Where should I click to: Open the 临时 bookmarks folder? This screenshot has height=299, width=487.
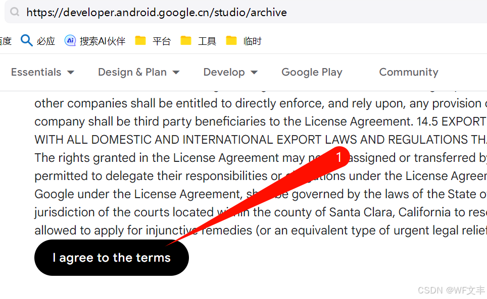(x=243, y=41)
